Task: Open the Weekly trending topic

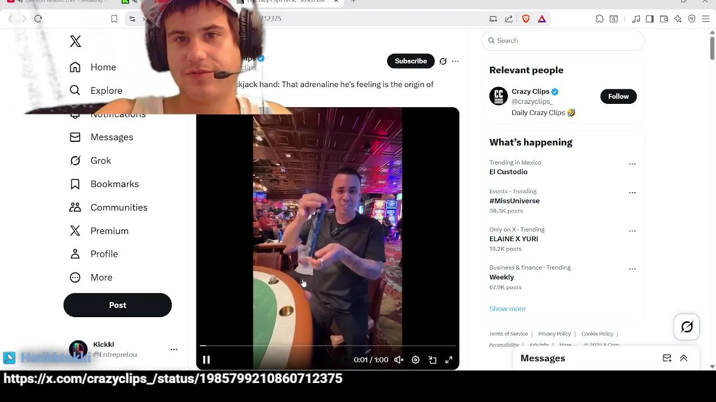Action: (502, 277)
